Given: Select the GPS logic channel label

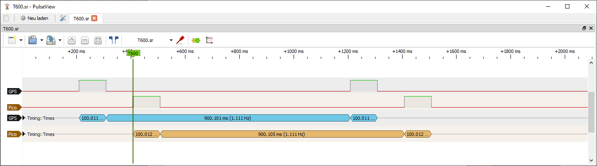Looking at the screenshot, I should (14, 91).
